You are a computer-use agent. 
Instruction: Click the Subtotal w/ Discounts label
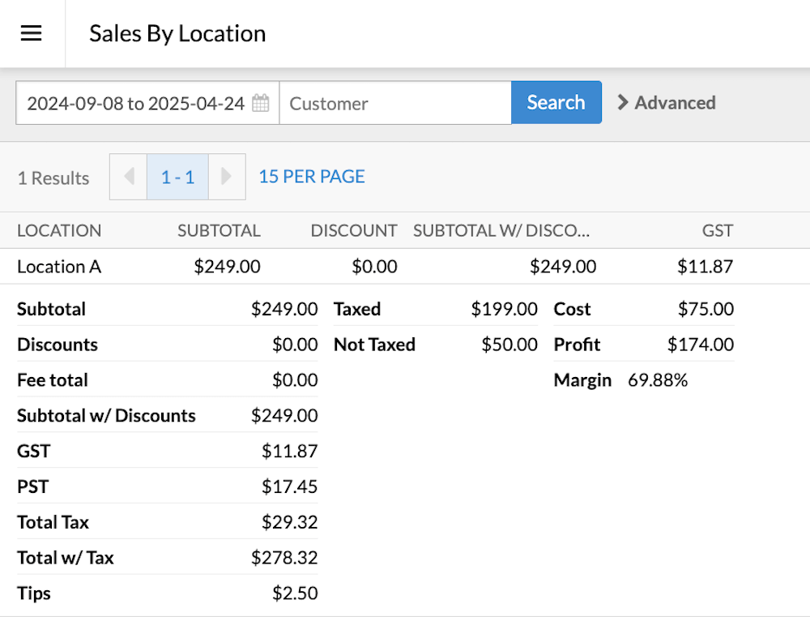(x=106, y=416)
